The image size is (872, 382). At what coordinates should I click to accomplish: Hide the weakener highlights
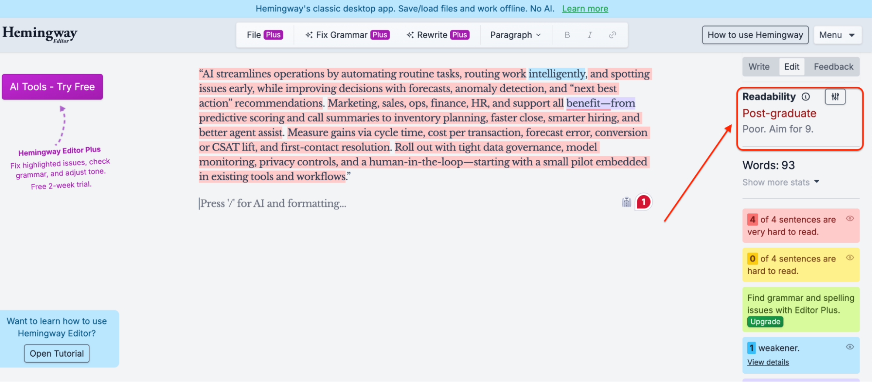[850, 347]
